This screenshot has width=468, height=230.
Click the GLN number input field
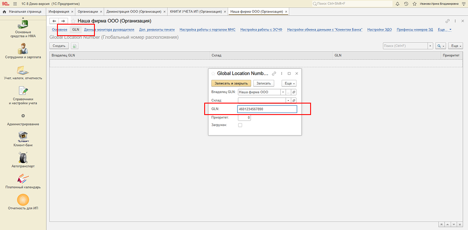[x=267, y=109]
